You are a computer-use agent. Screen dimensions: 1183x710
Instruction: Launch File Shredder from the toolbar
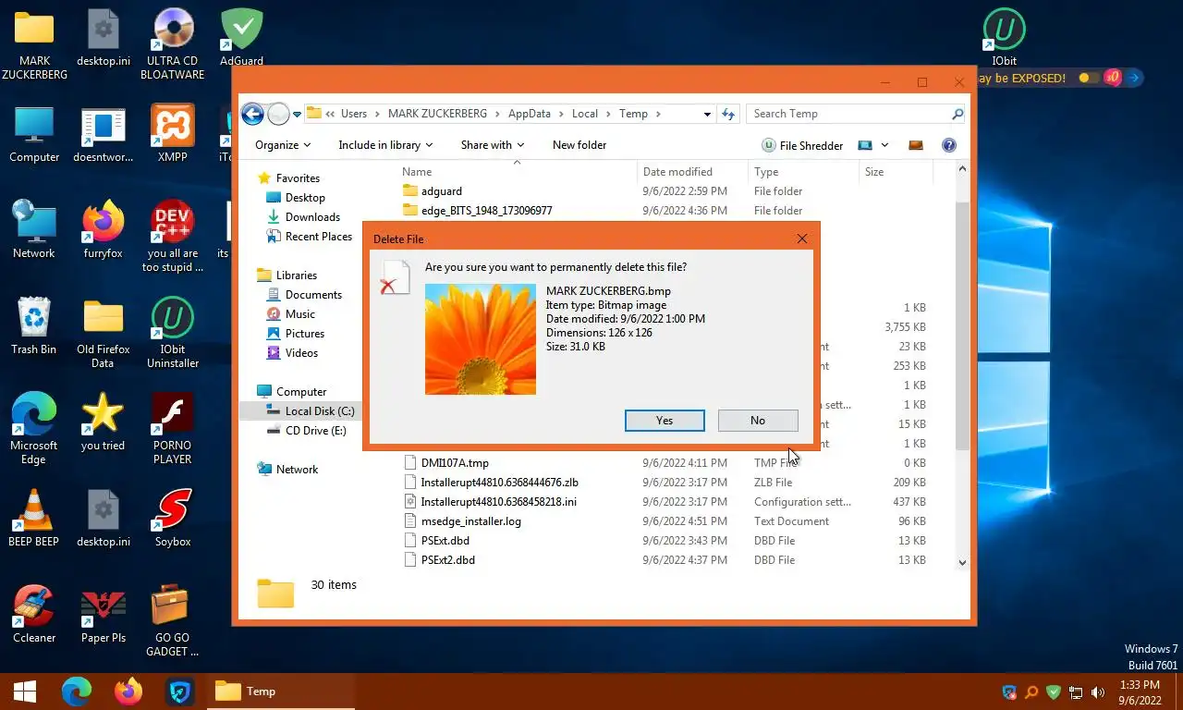click(802, 145)
